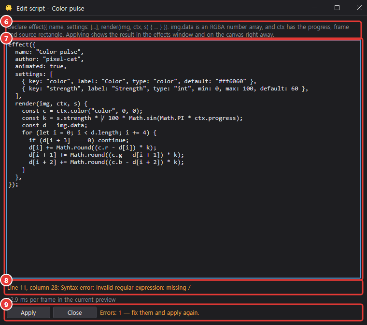Click the 'if (d[i + 3] === 0) continue' line
This screenshot has width=367, height=325.
(79, 140)
